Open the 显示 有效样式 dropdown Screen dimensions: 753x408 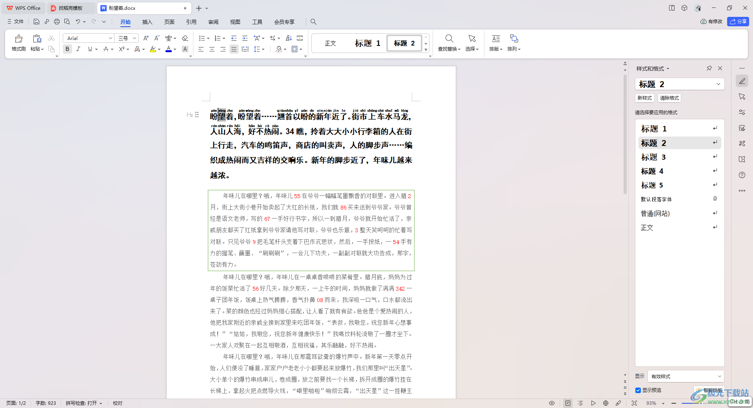tap(686, 376)
